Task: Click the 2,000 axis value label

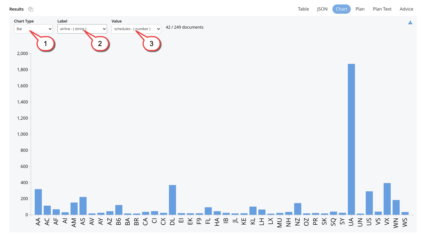Action: click(x=22, y=53)
